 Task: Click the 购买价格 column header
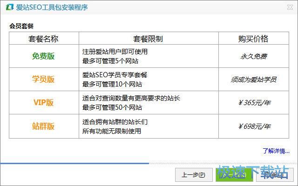(x=253, y=39)
